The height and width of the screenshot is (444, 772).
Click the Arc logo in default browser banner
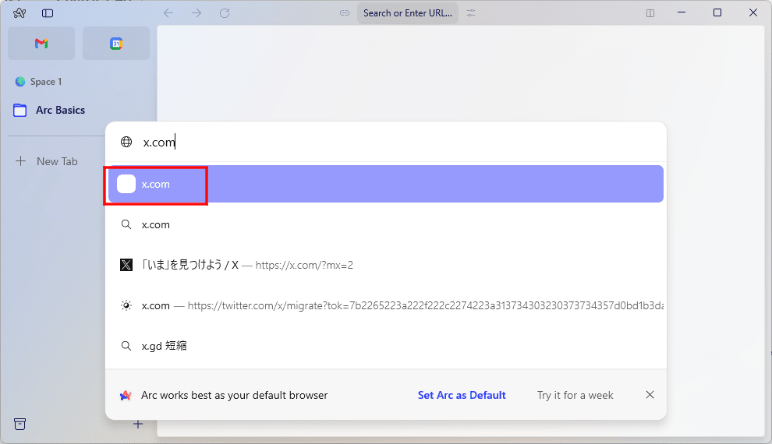pos(126,396)
